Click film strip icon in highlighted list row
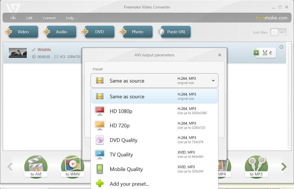This screenshot has height=189, width=294. coord(100,96)
